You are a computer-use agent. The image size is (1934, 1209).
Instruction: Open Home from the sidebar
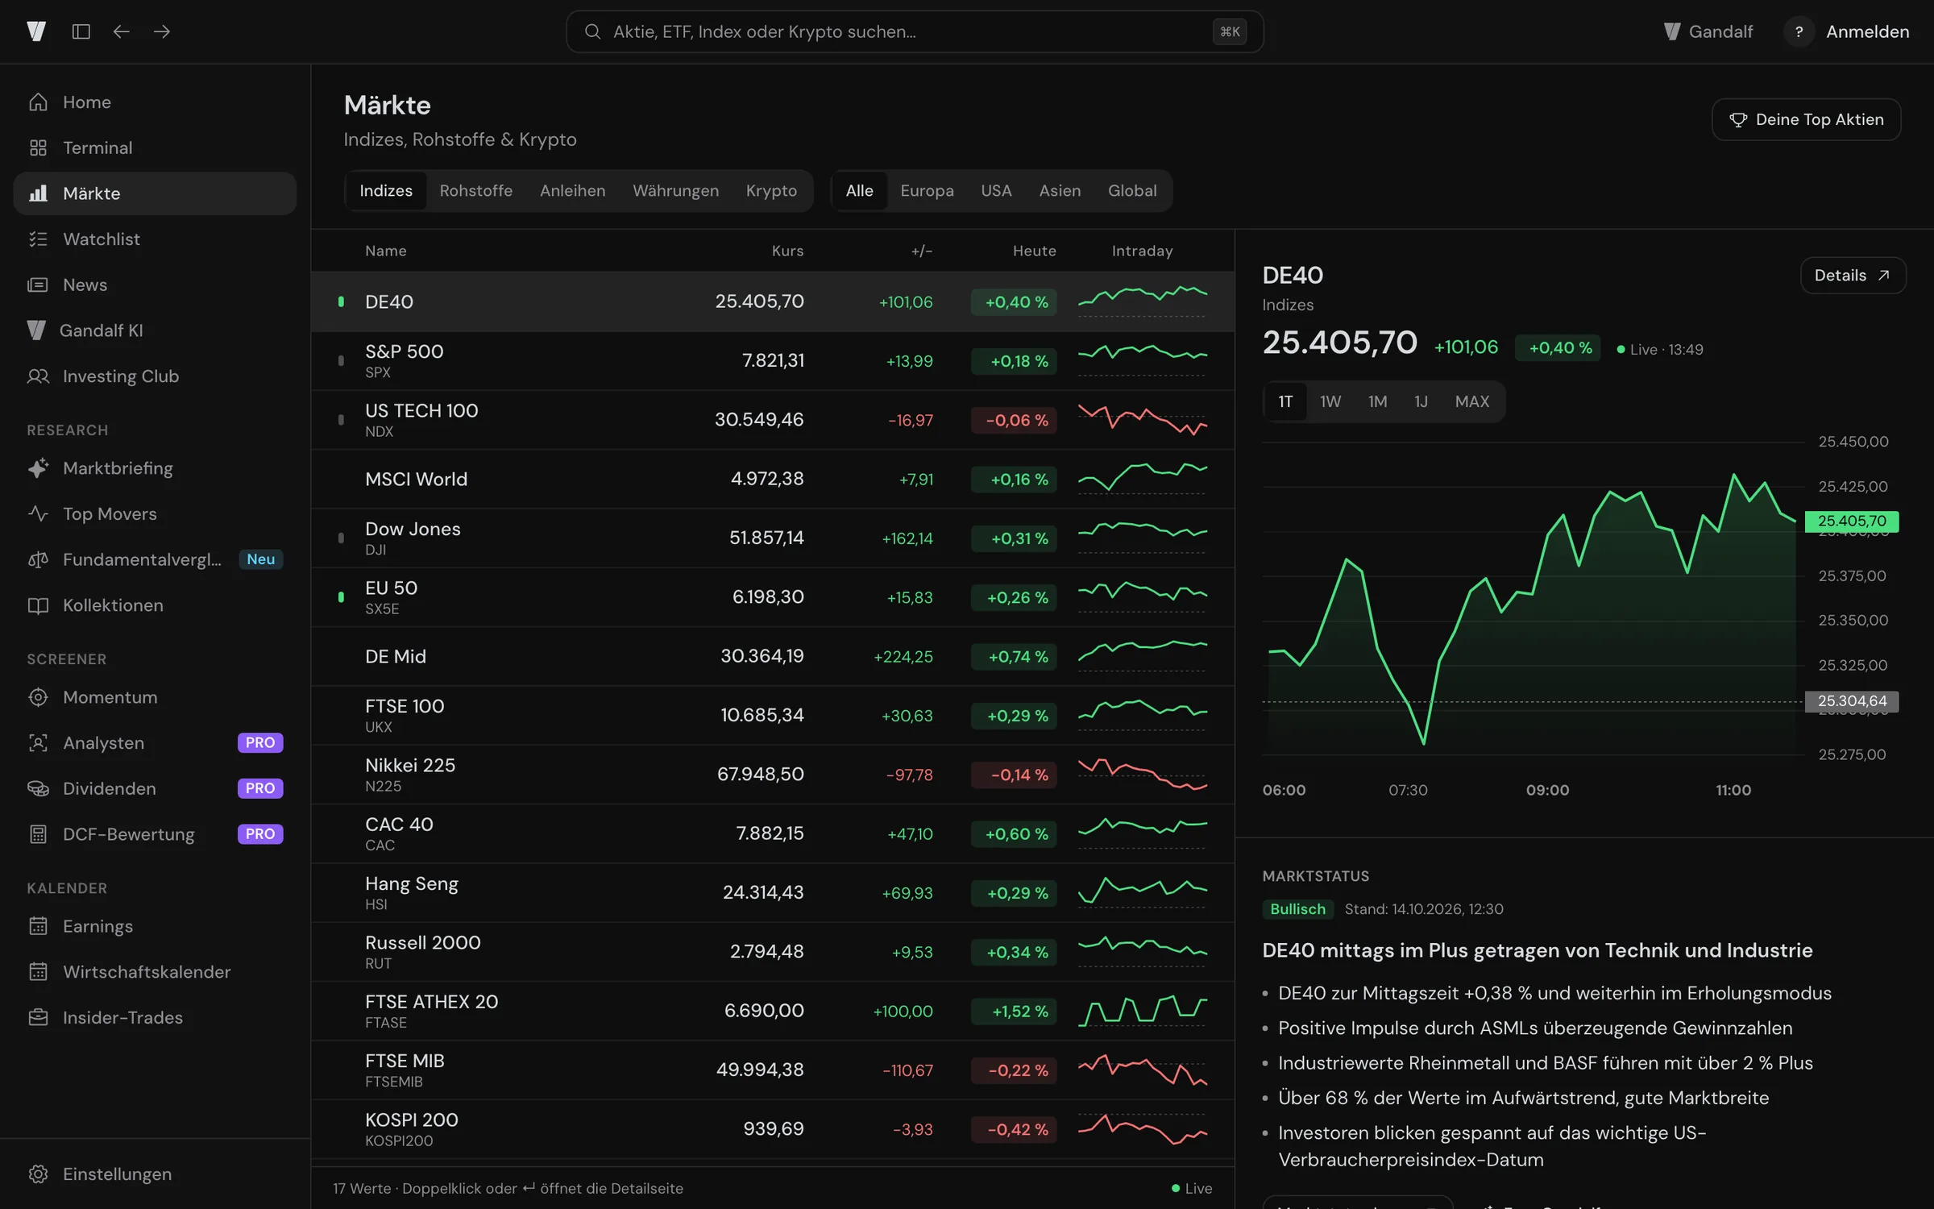155,102
